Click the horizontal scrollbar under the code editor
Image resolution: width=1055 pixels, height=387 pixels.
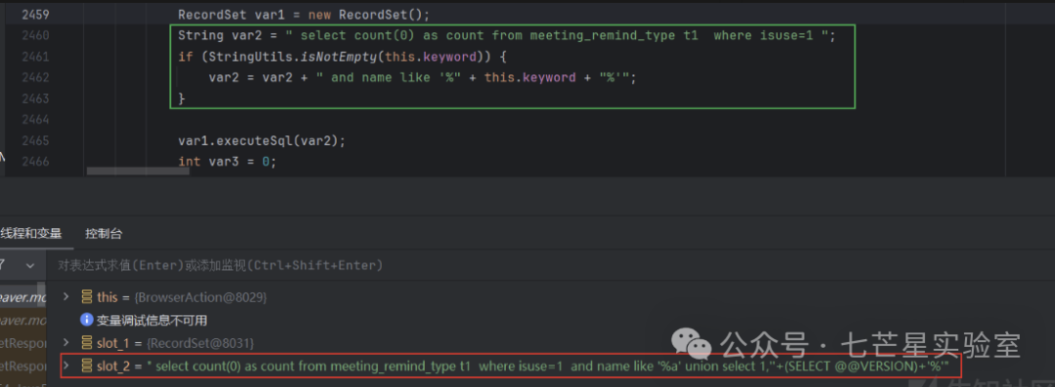pos(138,172)
